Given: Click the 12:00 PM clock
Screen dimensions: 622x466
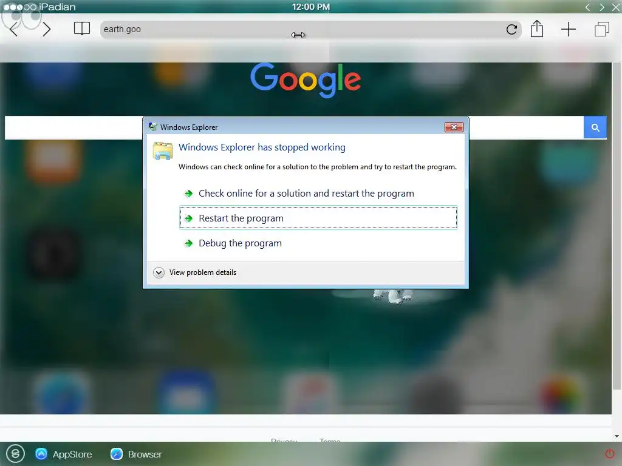Looking at the screenshot, I should point(310,7).
